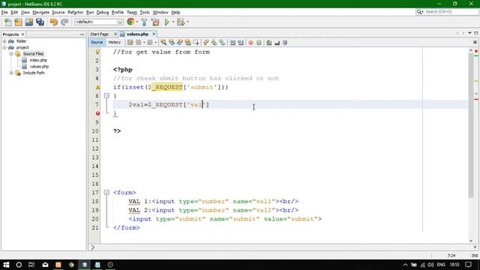Start macro recording with red circle icon
Viewport: 480px width, 270px height.
[x=250, y=43]
